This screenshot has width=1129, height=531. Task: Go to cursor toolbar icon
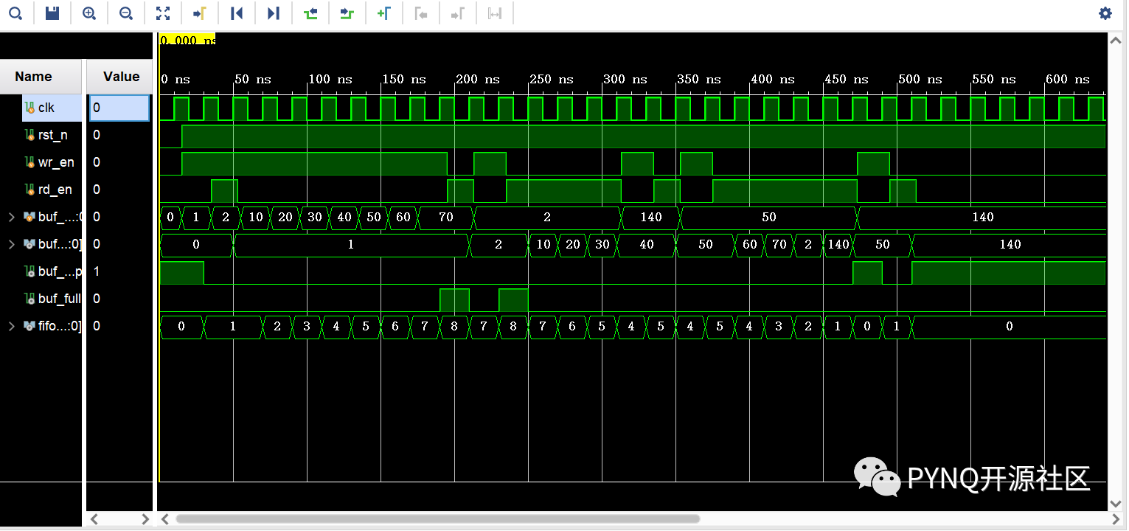click(x=200, y=13)
